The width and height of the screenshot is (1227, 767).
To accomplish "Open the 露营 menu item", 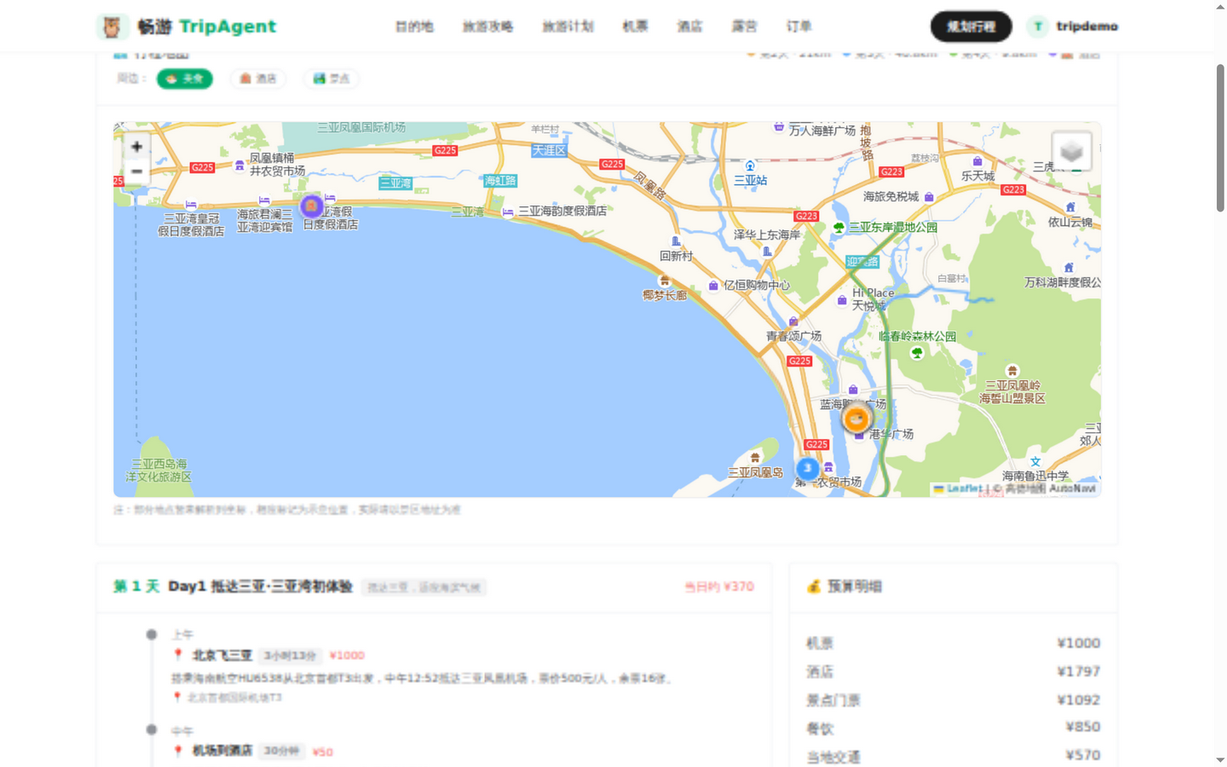I will coord(745,26).
